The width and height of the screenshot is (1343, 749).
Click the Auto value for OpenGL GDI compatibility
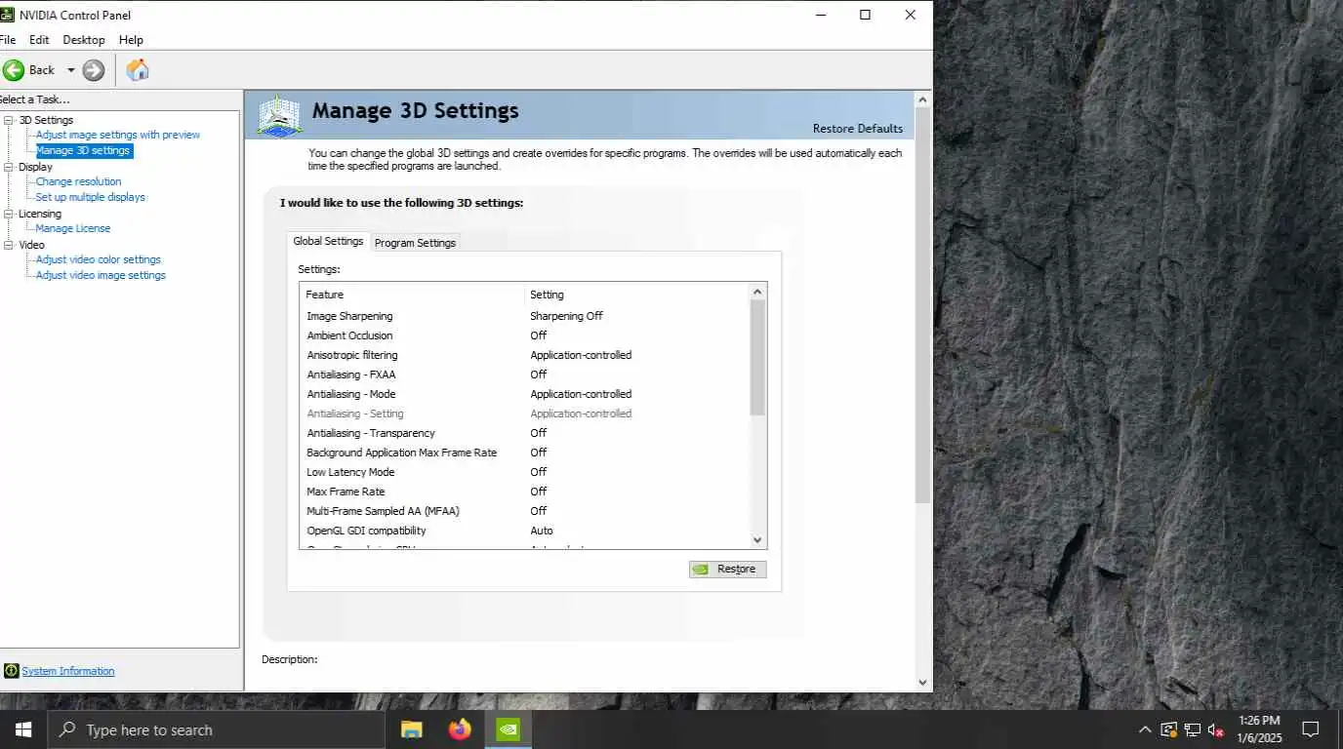click(542, 531)
